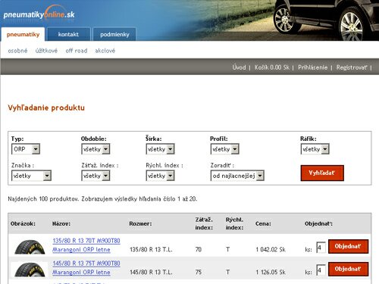Click quantity field for 135/80 R 13 tyre
The width and height of the screenshot is (379, 284).
(x=321, y=247)
